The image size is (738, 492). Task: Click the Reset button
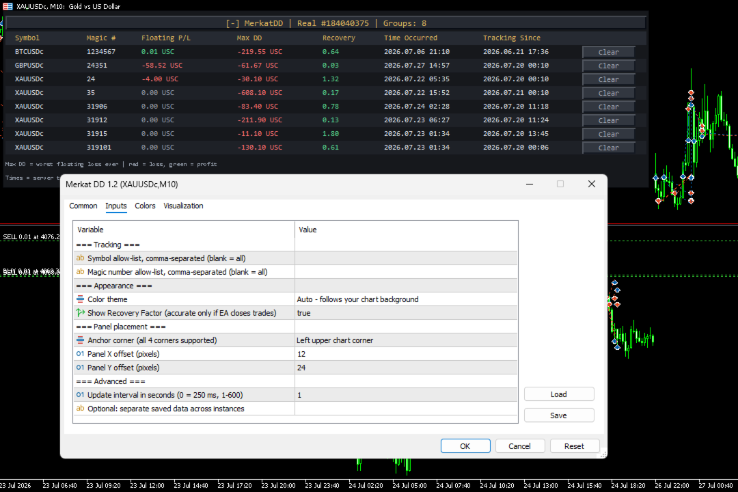574,446
